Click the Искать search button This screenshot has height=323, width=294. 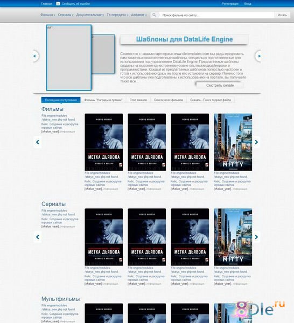(282, 15)
